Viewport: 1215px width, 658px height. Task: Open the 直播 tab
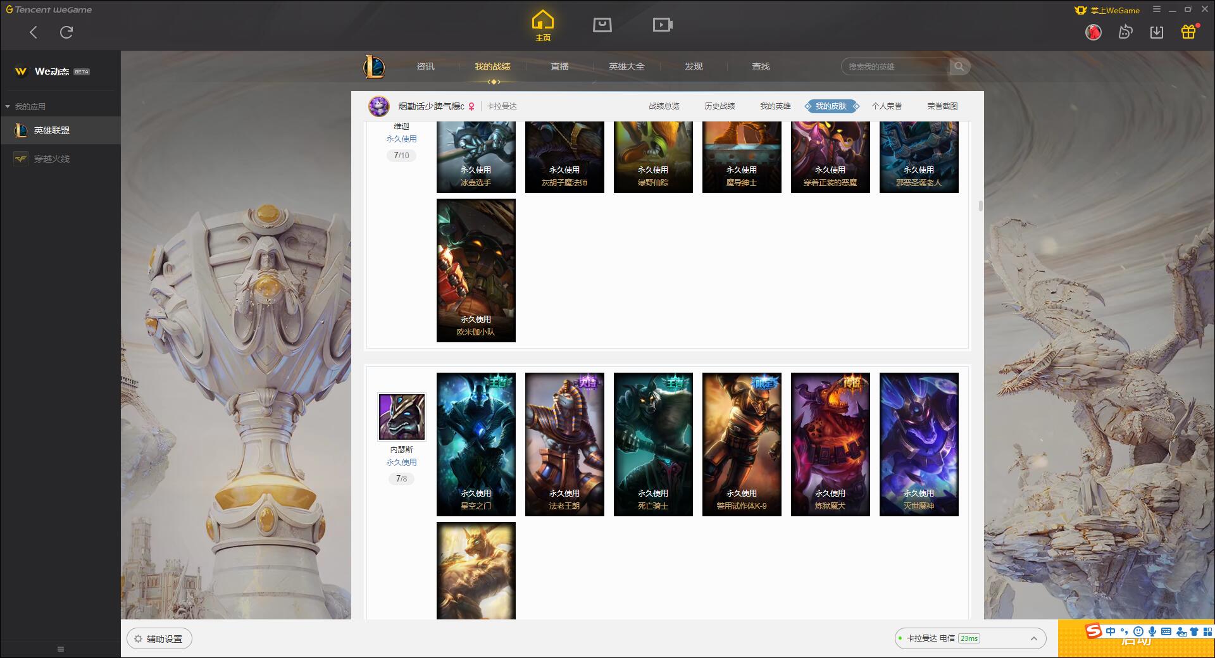(559, 66)
